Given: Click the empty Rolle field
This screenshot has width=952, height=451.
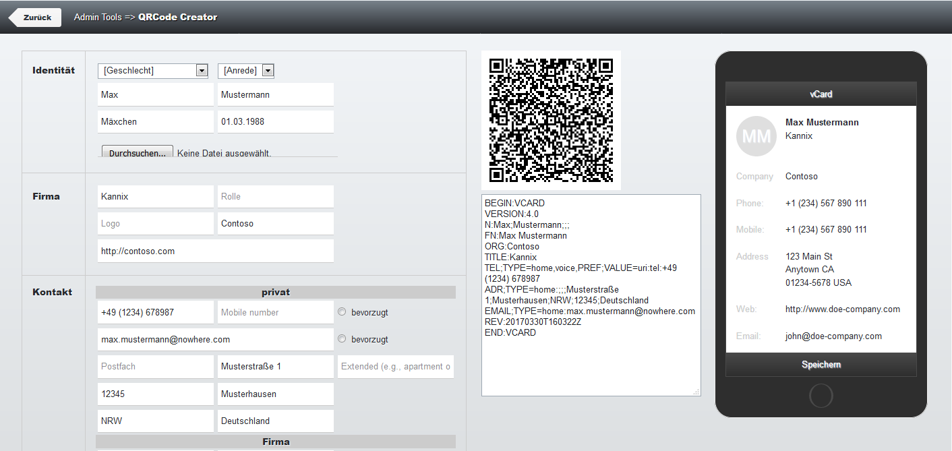Looking at the screenshot, I should (x=276, y=197).
